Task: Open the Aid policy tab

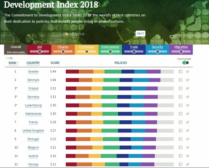Action: tap(39, 47)
